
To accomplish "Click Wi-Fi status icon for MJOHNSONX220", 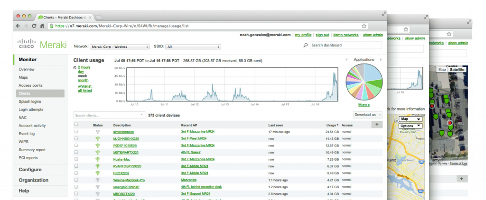I will [98, 138].
